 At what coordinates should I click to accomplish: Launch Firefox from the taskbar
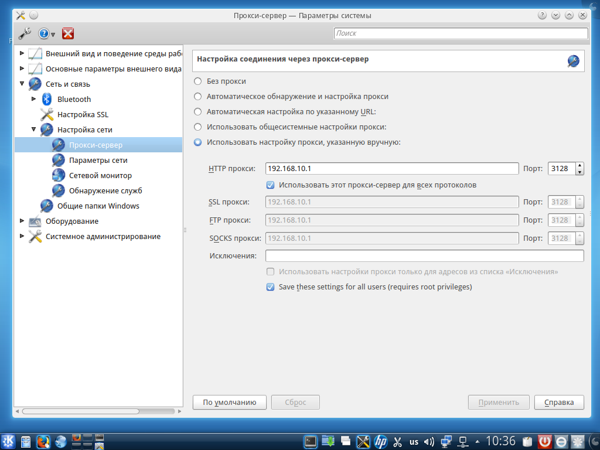(43, 442)
